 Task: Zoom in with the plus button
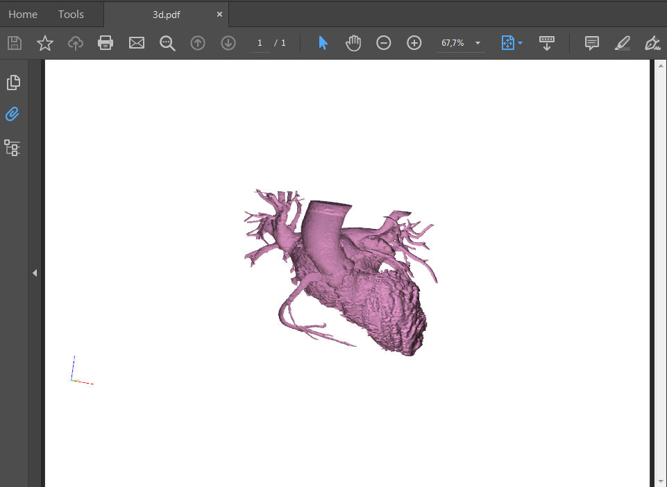(x=414, y=43)
